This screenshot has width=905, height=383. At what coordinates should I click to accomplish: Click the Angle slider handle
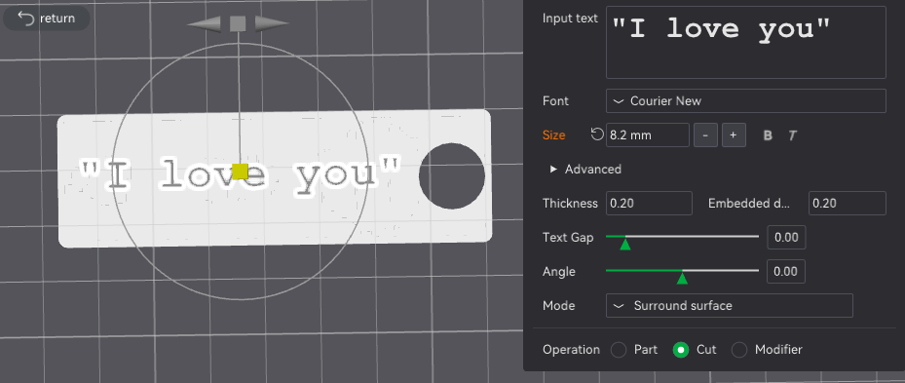click(x=682, y=279)
